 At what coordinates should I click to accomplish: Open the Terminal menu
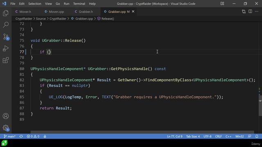coord(79,4)
